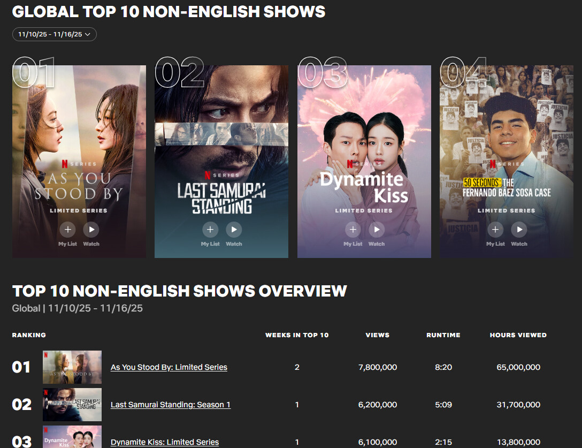This screenshot has height=448, width=582.
Task: Click the Dynamite Kiss Watch play icon
Action: coord(377,230)
